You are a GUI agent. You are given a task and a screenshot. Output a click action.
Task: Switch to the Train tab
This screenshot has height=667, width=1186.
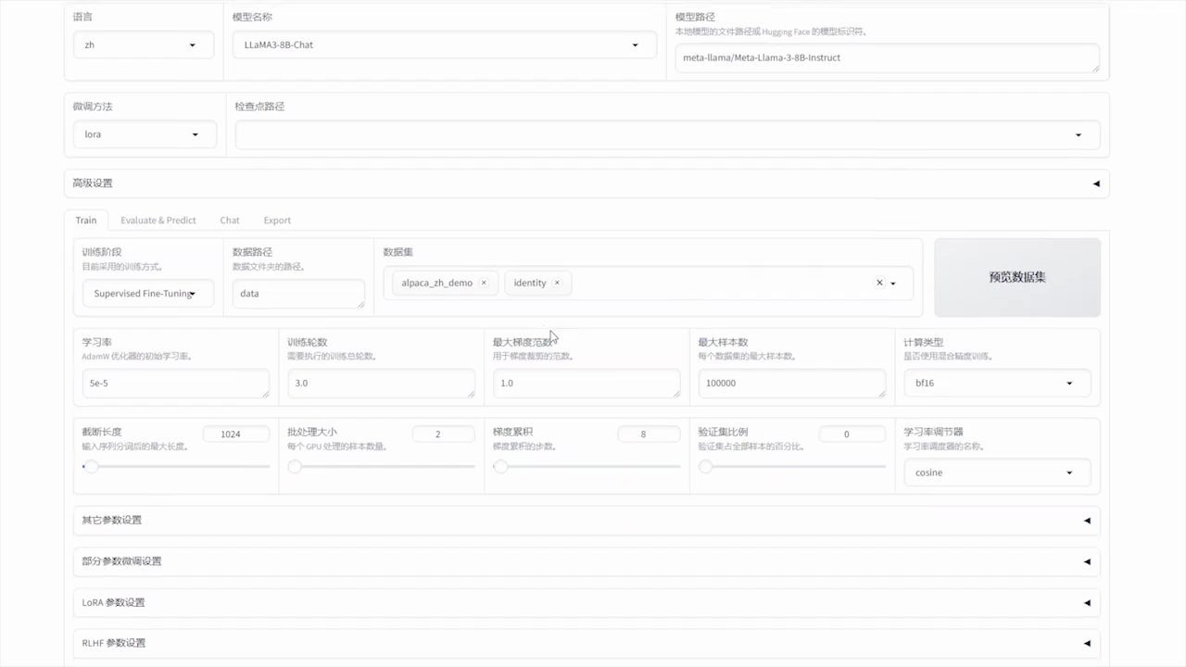click(86, 220)
